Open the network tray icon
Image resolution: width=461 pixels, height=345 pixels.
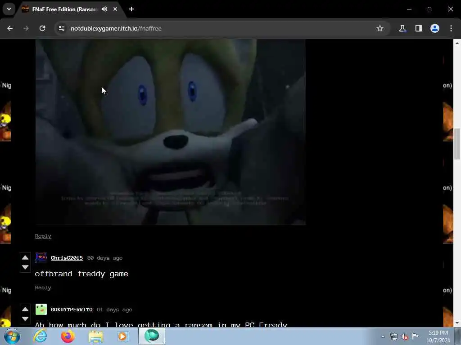[393, 337]
